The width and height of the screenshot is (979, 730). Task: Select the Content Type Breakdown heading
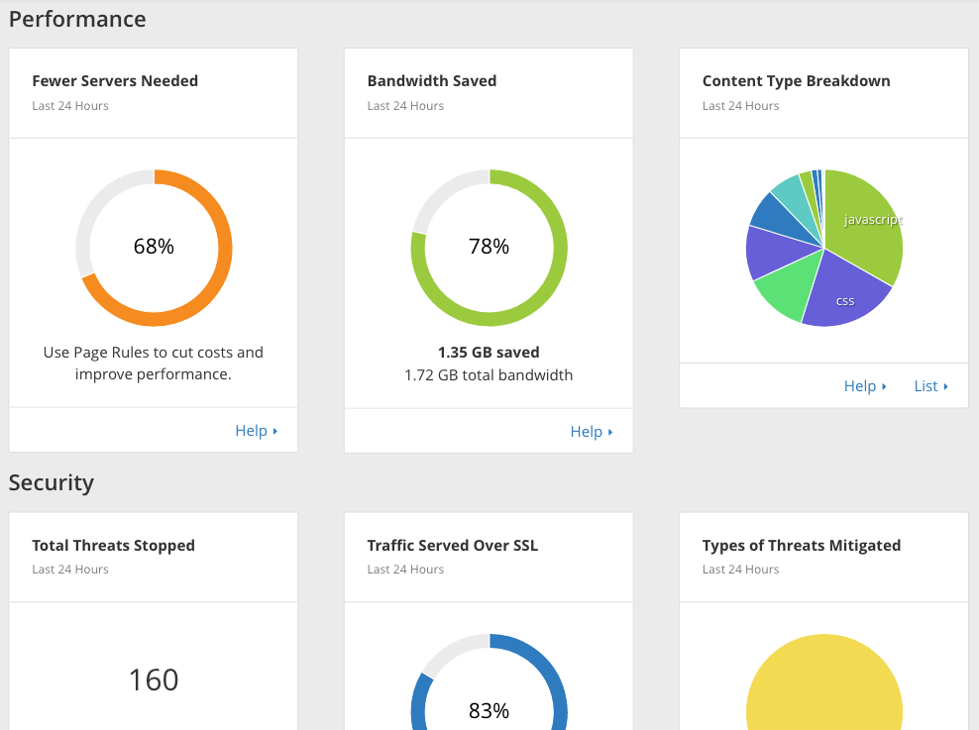[796, 81]
